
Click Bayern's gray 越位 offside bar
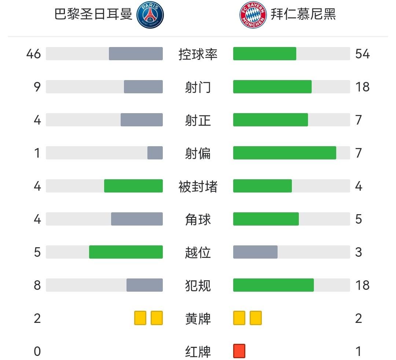point(255,252)
